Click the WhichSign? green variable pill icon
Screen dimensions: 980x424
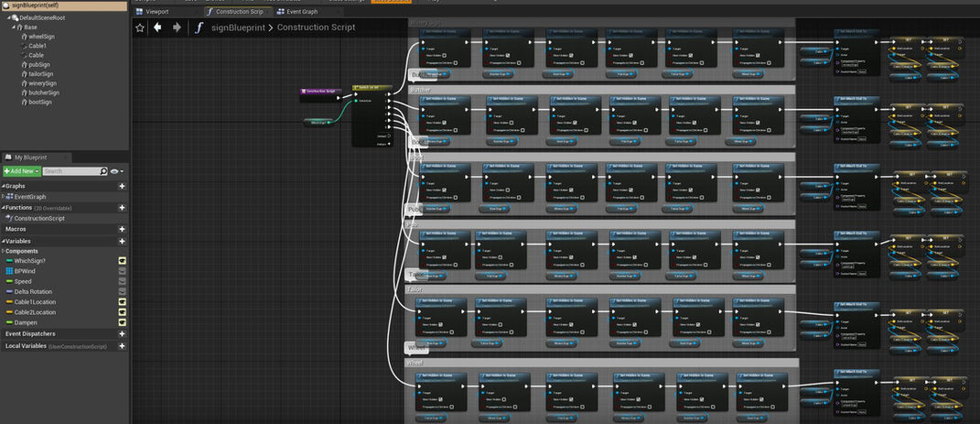coord(9,261)
